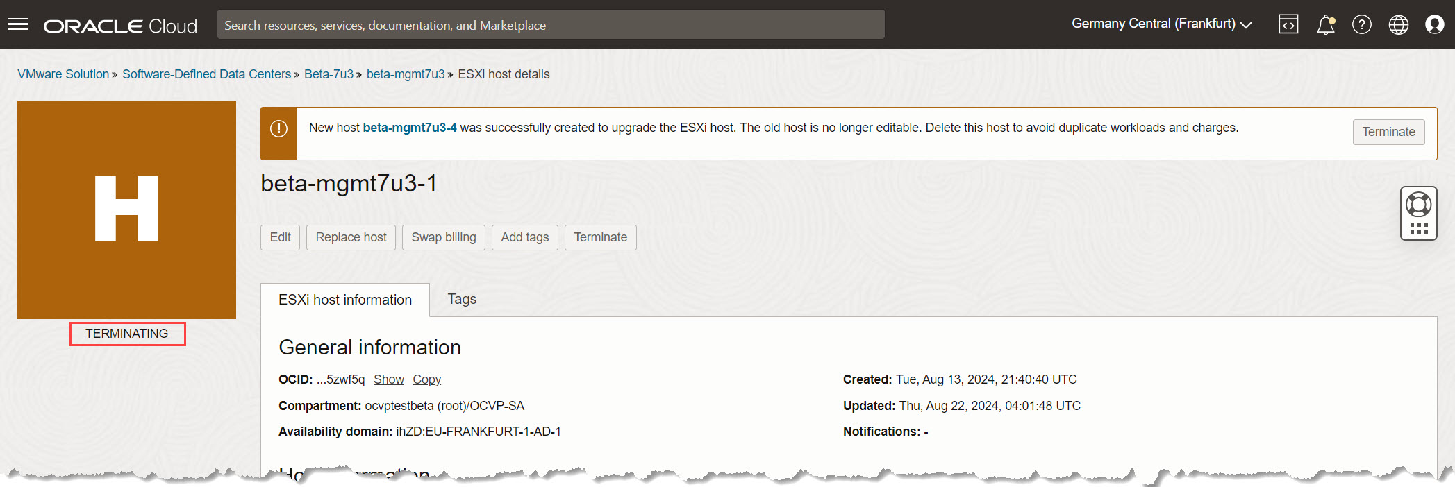Click the Notifications field label
The image size is (1455, 487).
(881, 432)
